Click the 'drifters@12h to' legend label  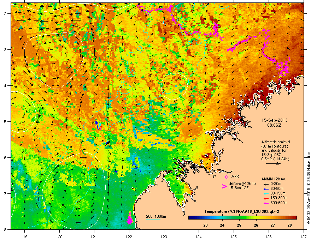pyautogui.click(x=242, y=184)
